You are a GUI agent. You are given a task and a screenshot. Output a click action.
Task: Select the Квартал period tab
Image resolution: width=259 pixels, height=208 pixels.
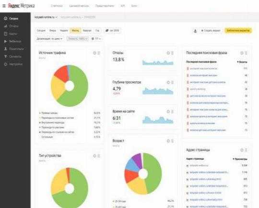(x=87, y=31)
